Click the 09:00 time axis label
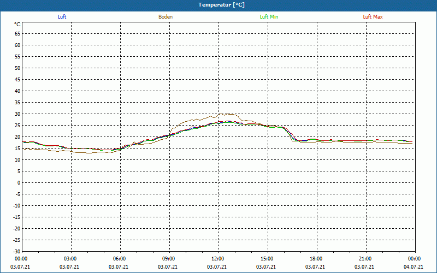The height and width of the screenshot is (273, 437). coord(168,259)
